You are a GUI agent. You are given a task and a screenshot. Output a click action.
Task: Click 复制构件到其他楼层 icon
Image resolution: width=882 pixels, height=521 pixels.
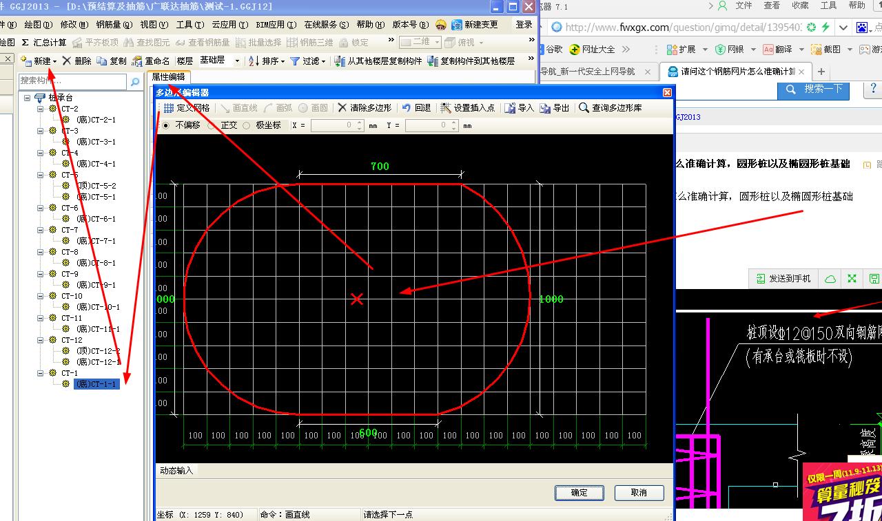pyautogui.click(x=433, y=61)
